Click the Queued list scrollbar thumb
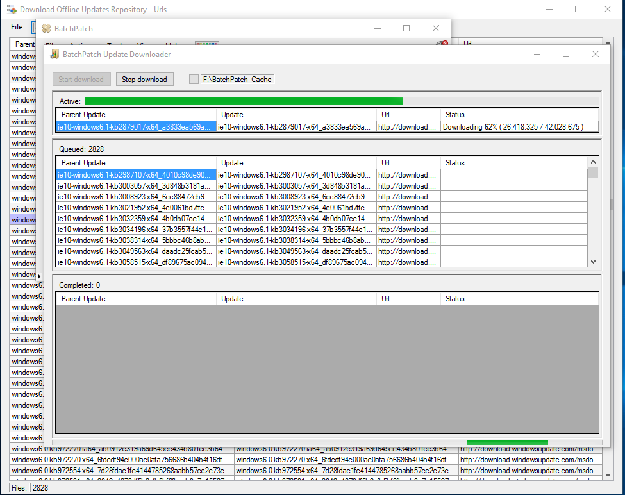This screenshot has width=625, height=495. coord(593,172)
